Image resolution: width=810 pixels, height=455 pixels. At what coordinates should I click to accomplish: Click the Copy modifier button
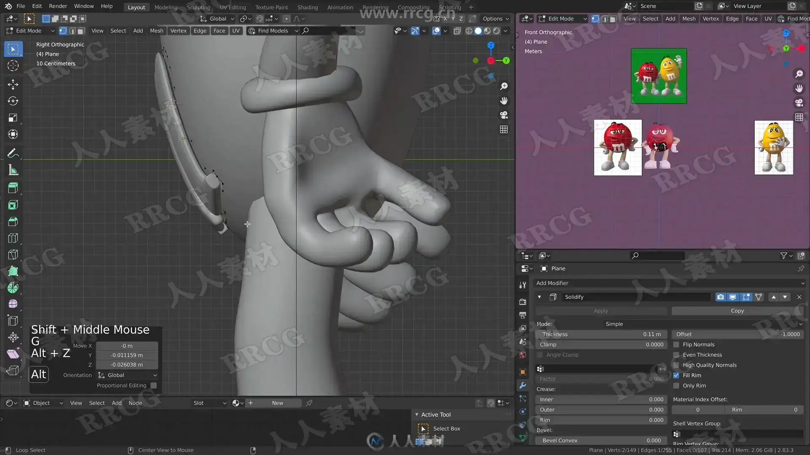pos(737,311)
